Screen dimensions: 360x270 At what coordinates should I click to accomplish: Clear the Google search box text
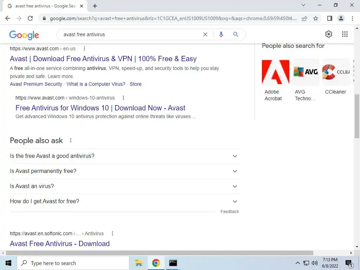(205, 34)
